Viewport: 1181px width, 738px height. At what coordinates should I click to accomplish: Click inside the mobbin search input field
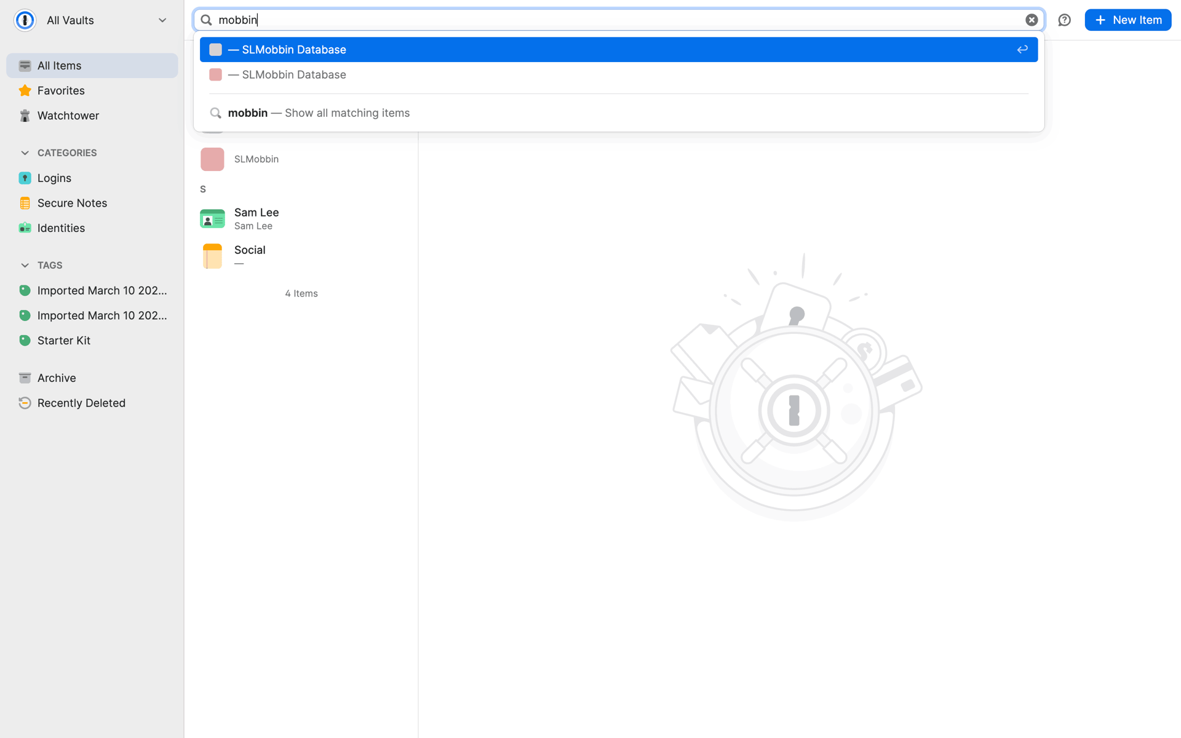tap(618, 20)
